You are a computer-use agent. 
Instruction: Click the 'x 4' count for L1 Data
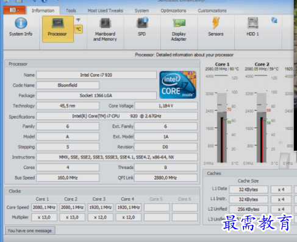(x=281, y=190)
